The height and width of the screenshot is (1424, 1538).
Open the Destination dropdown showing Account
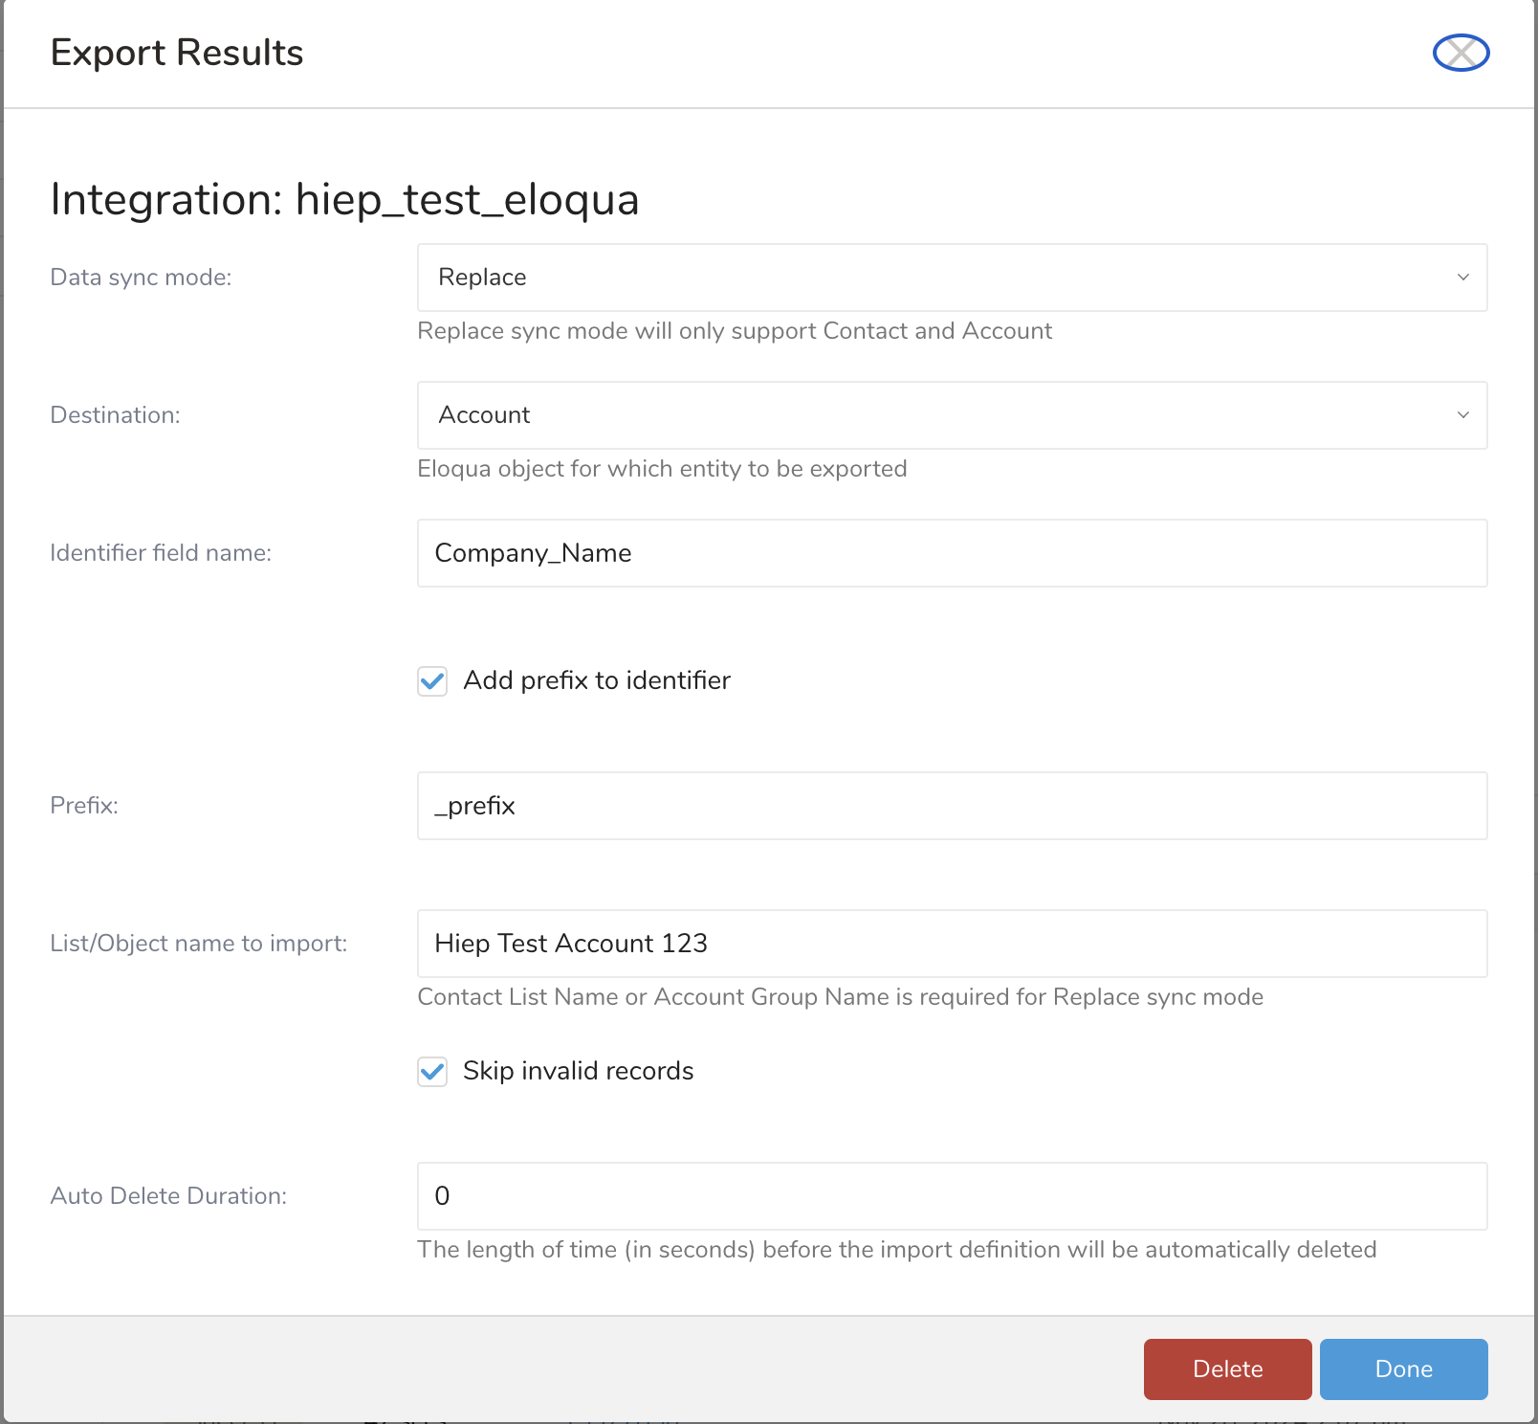coord(951,415)
